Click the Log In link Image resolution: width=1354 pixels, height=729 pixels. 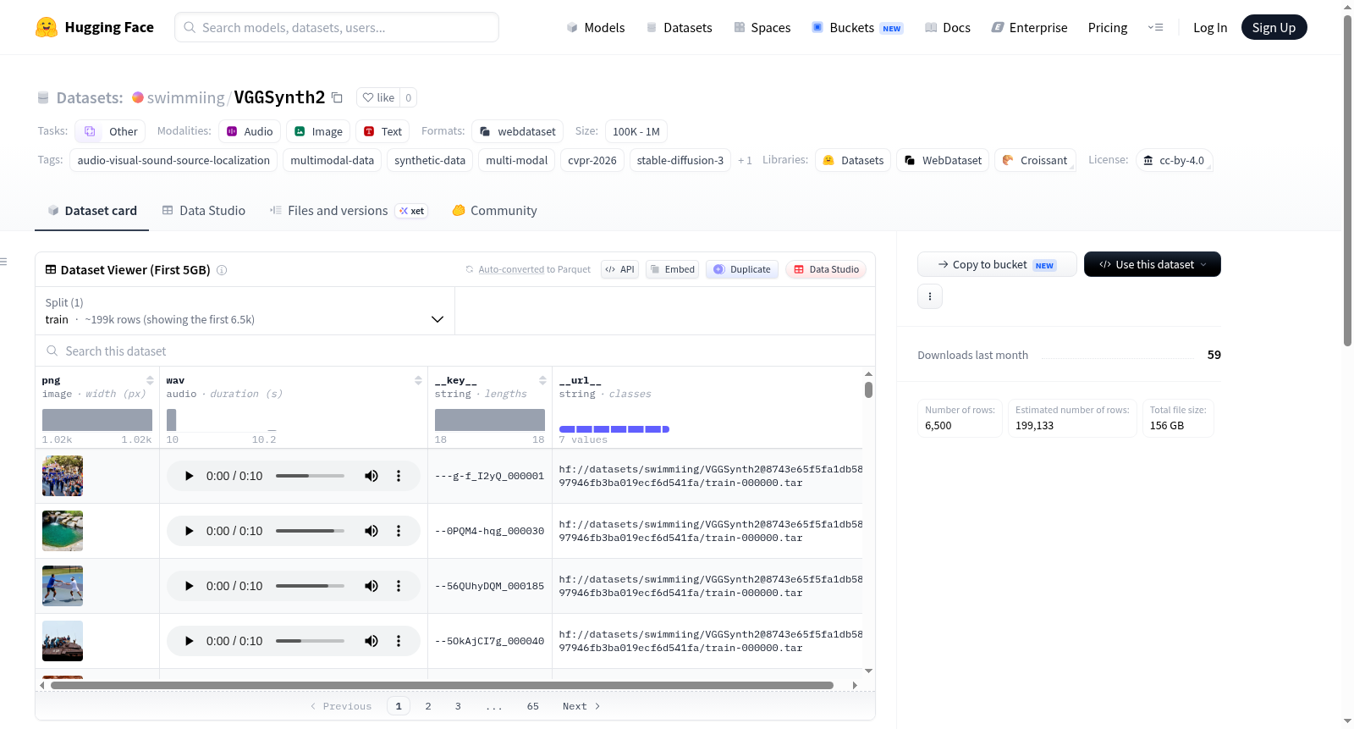1210,27
